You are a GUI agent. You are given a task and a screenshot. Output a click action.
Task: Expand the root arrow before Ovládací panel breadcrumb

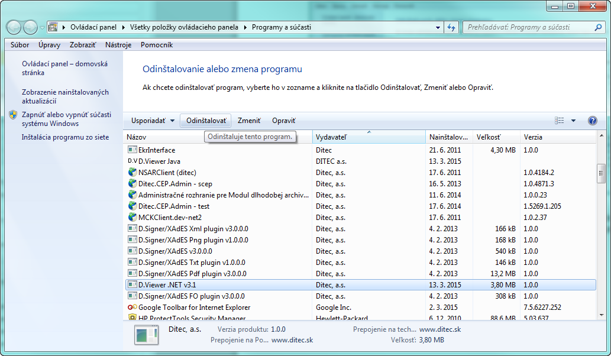pyautogui.click(x=63, y=27)
